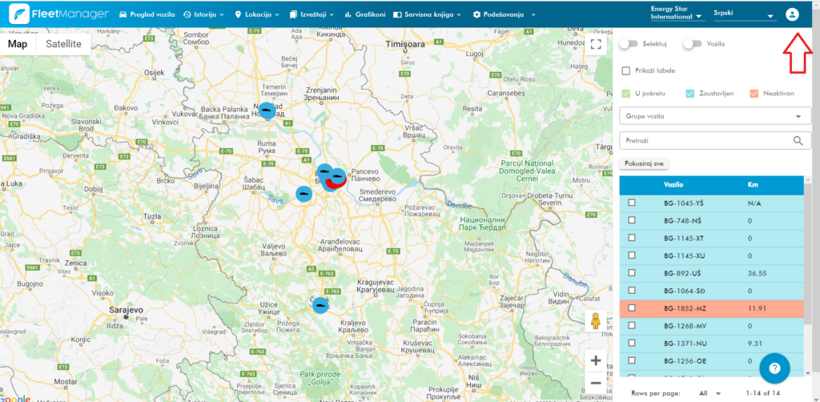Screen dimensions: 820x402
Task: Click the search magnifier in Pretraži
Action: pos(798,141)
